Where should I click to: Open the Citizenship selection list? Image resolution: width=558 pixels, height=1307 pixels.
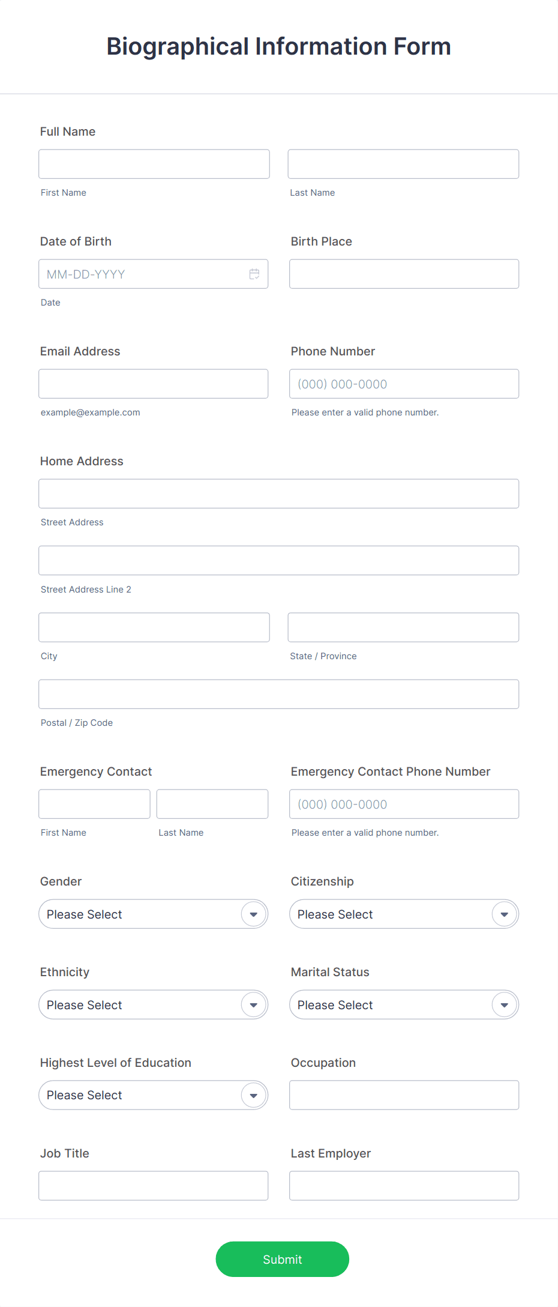[403, 914]
